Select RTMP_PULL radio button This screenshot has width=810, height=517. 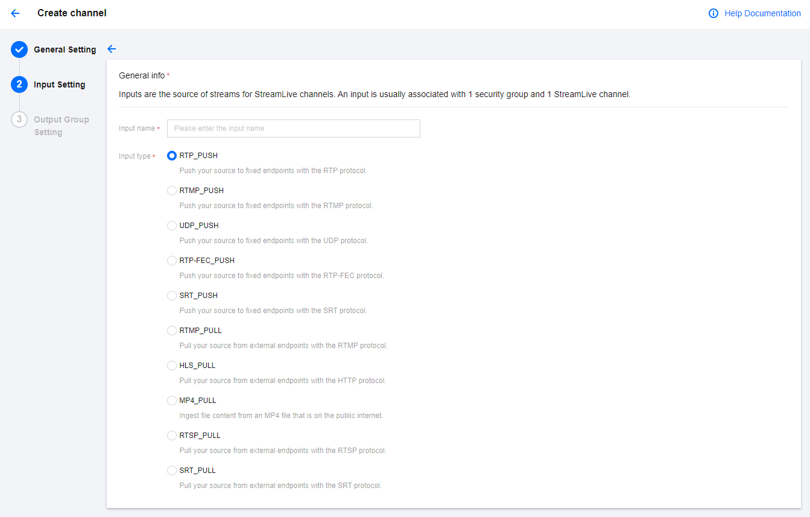(x=172, y=331)
